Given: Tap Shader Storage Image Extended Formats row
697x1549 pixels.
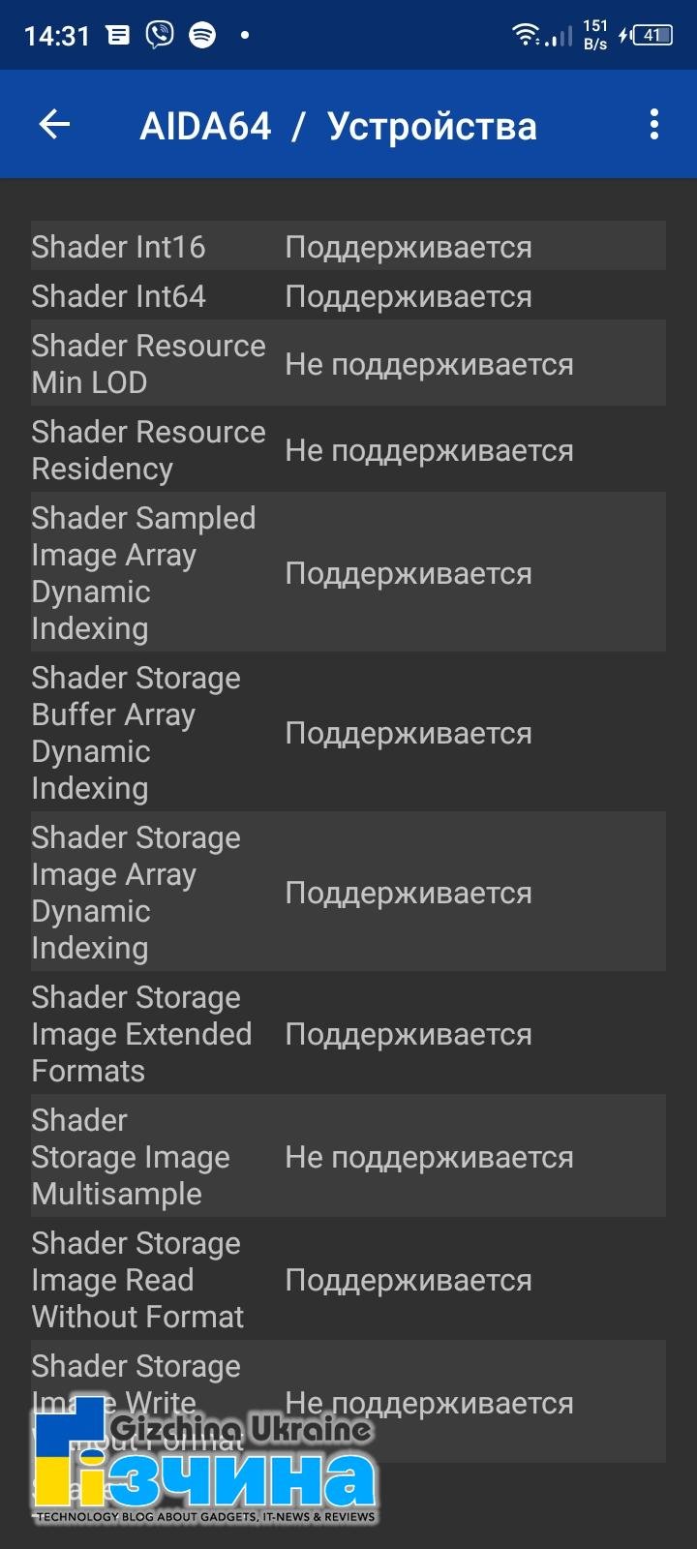Looking at the screenshot, I should 348,1033.
